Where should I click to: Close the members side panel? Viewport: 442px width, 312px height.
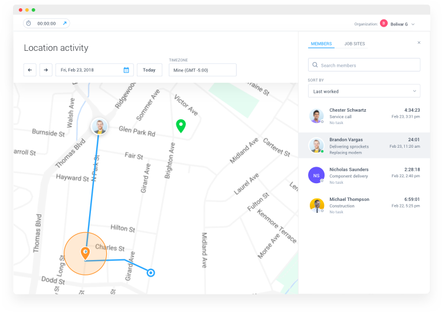(x=419, y=43)
